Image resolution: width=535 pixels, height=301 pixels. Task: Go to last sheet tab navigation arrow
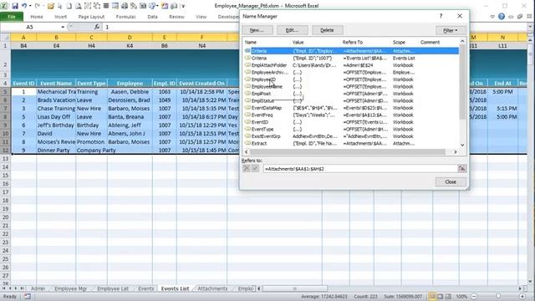(x=22, y=288)
